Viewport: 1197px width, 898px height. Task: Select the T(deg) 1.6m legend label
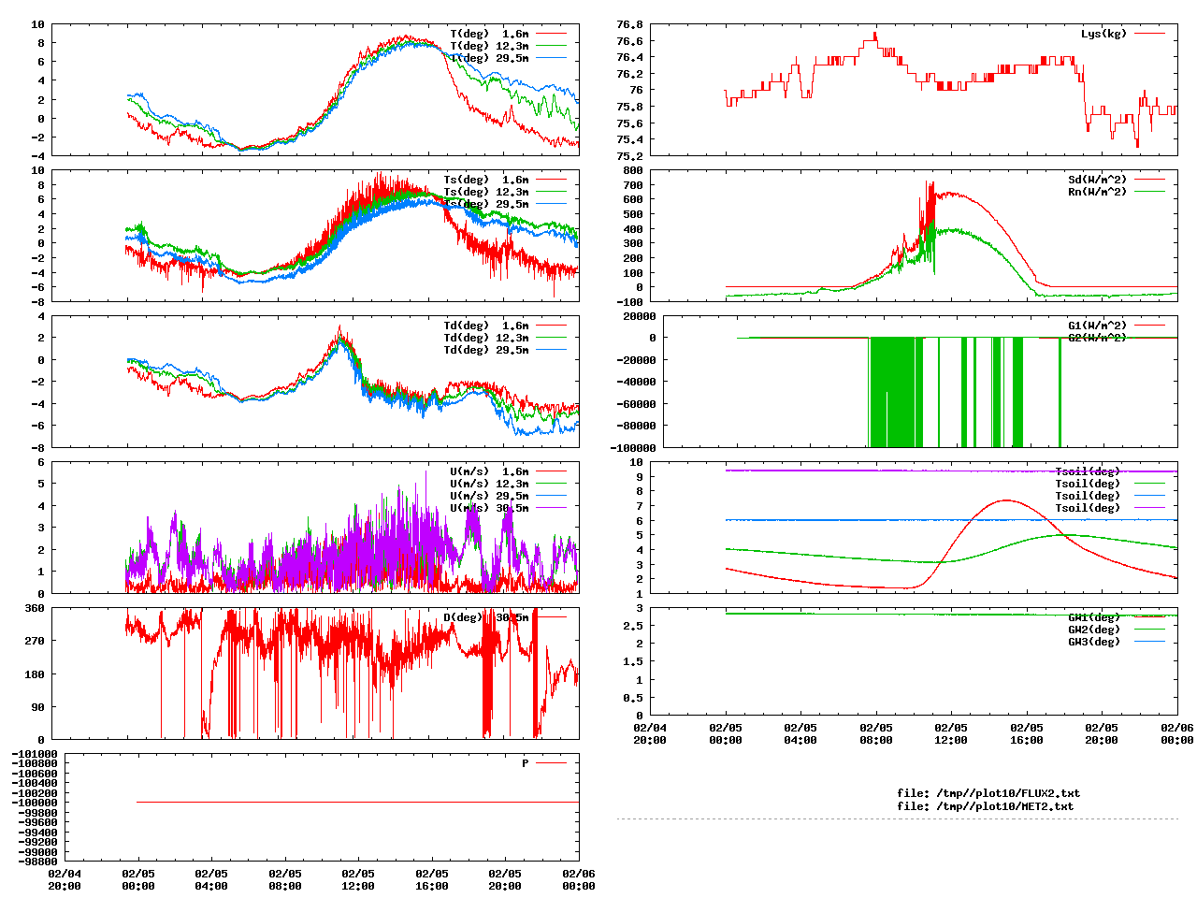pos(488,34)
